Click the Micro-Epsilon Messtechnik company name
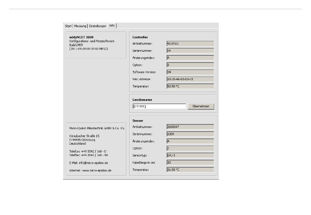This screenshot has height=215, width=311. coord(97,128)
